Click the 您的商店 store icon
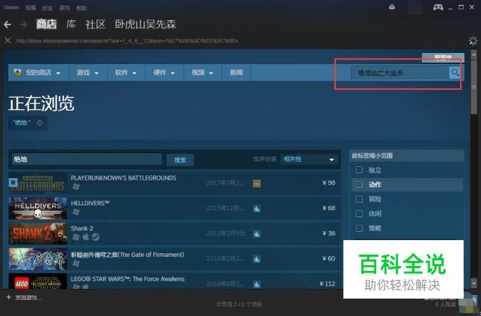Viewport: 481px width, 316px height. tap(17, 72)
